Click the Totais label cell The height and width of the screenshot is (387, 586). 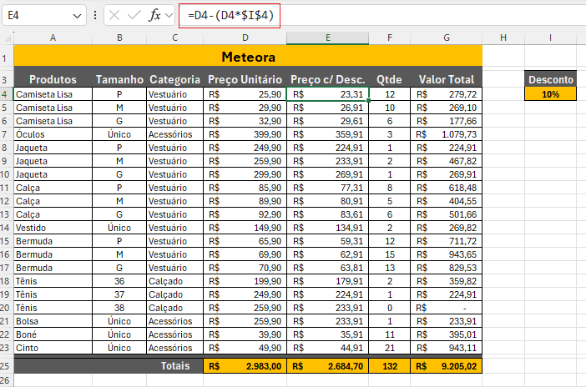pyautogui.click(x=175, y=365)
